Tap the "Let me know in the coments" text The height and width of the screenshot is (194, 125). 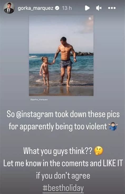point(46,163)
